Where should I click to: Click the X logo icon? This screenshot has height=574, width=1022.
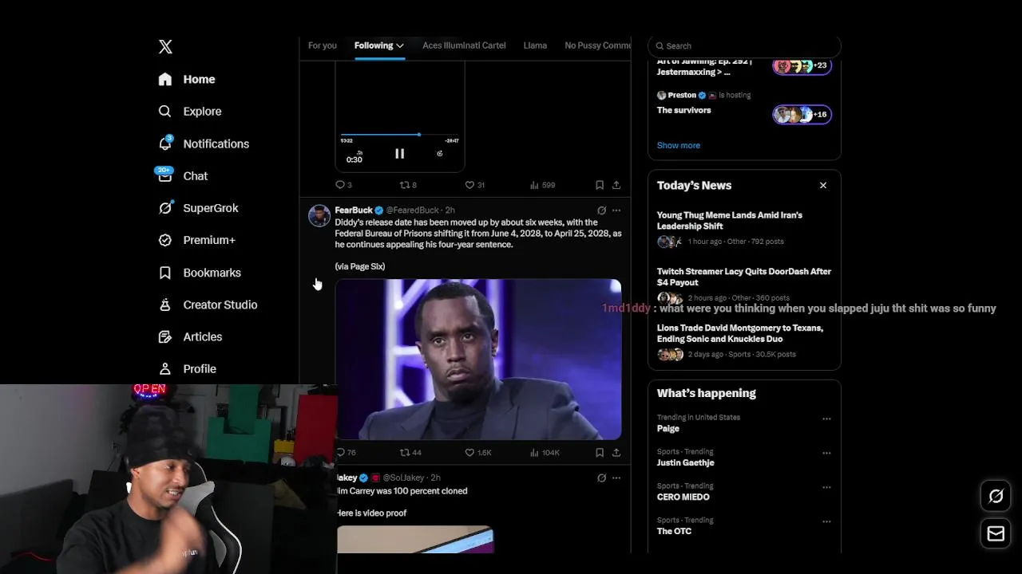tap(165, 46)
